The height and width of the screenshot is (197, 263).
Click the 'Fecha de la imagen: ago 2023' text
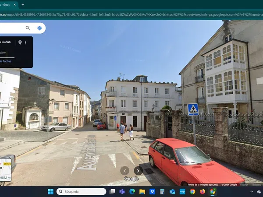203,185
